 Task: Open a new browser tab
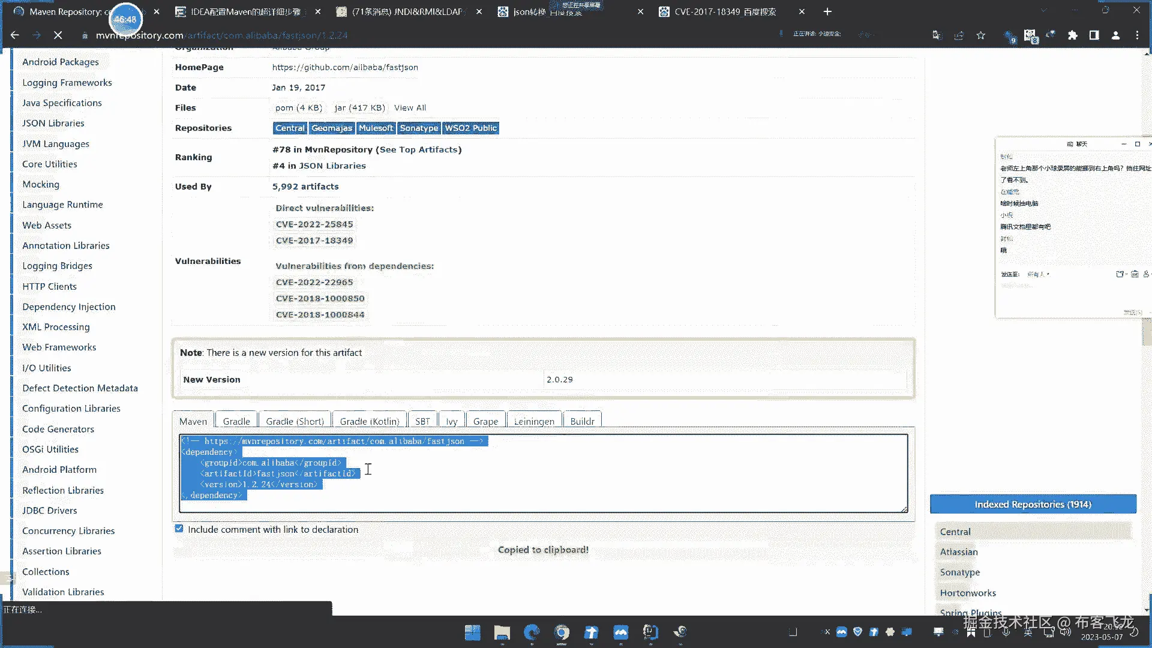click(827, 11)
